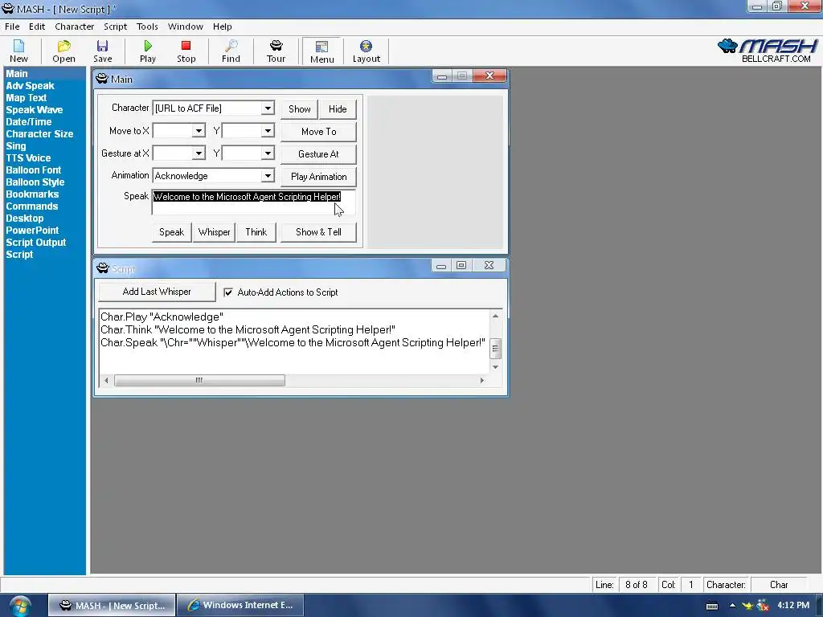Click the Script window title icon
823x617 pixels.
coord(102,268)
